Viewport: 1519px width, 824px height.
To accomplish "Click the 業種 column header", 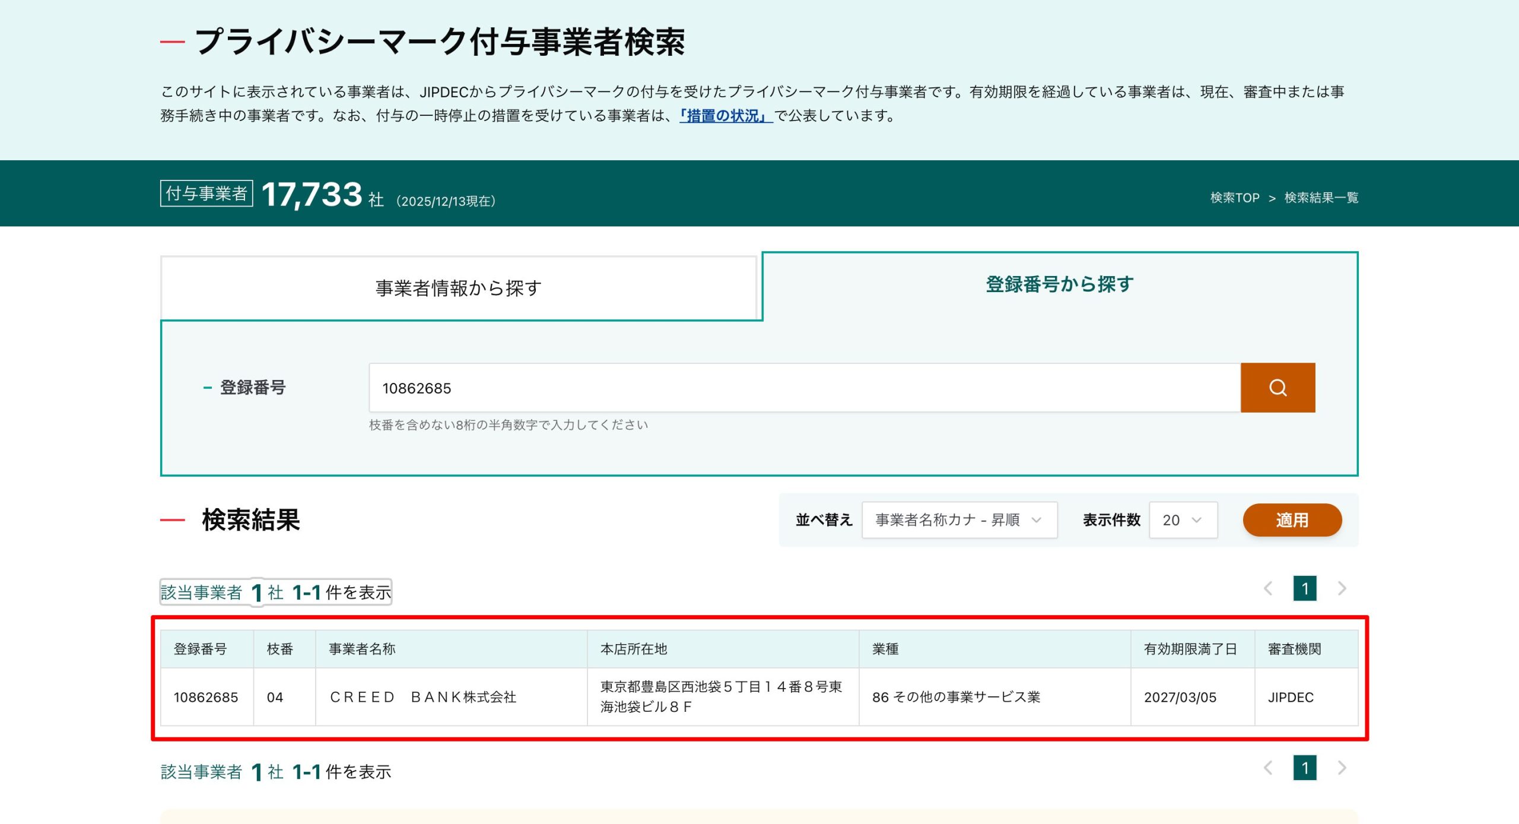I will pyautogui.click(x=995, y=649).
